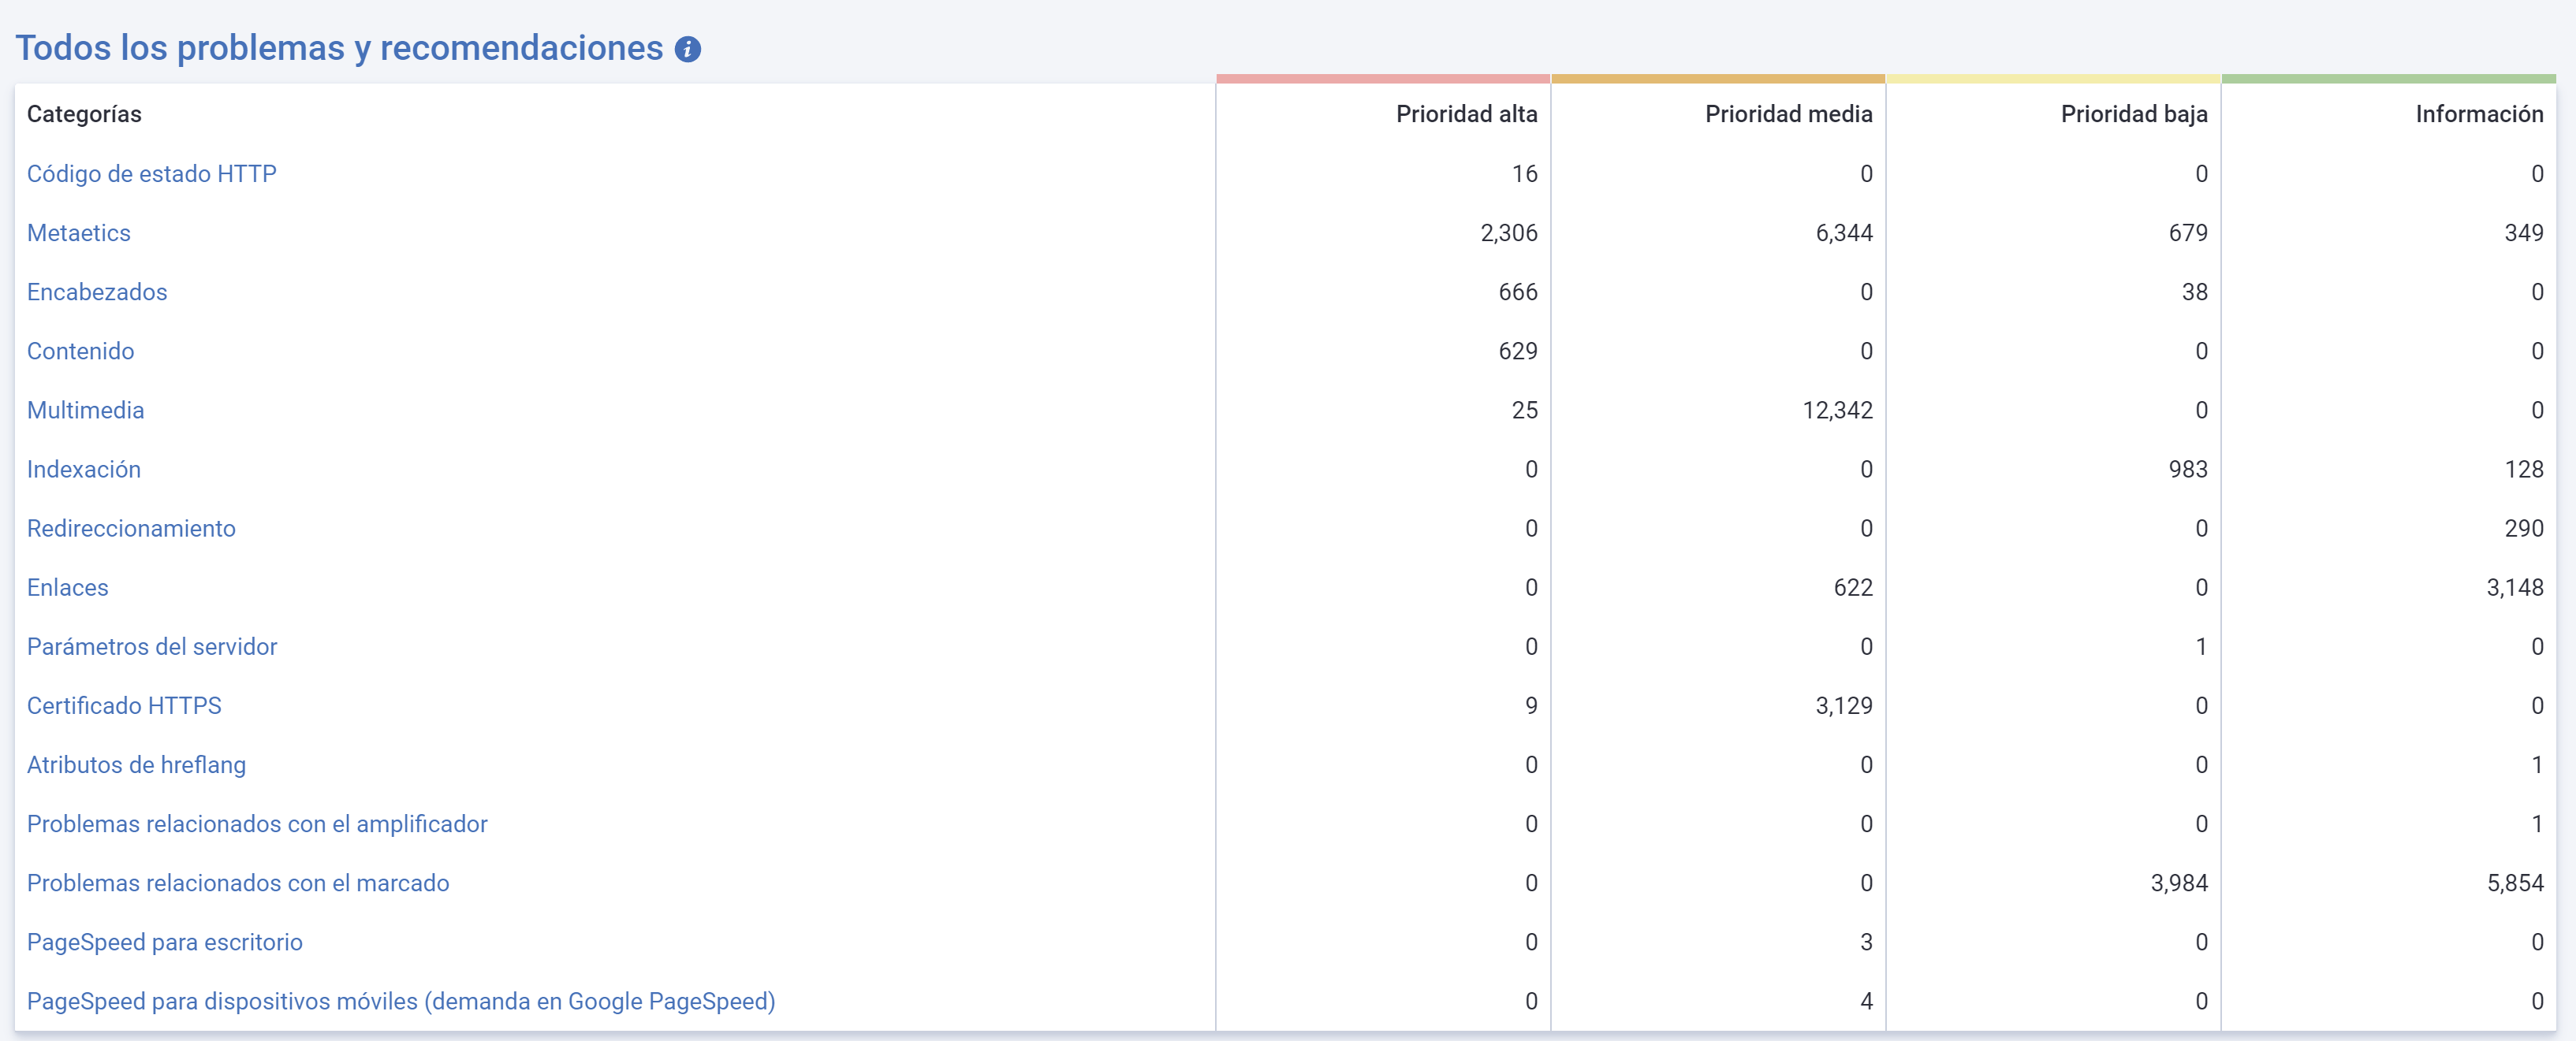Screen dimensions: 2576x1041
Task: Click the green Información color bar
Action: (2388, 78)
